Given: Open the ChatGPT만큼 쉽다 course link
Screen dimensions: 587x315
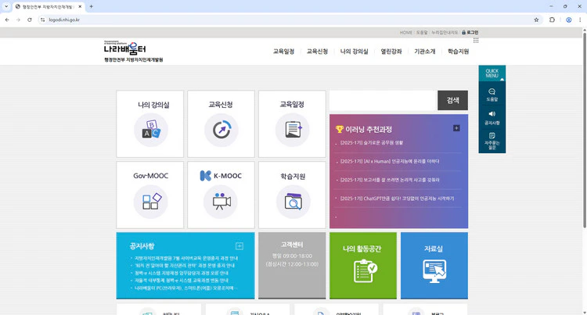Looking at the screenshot, I should coord(397,199).
